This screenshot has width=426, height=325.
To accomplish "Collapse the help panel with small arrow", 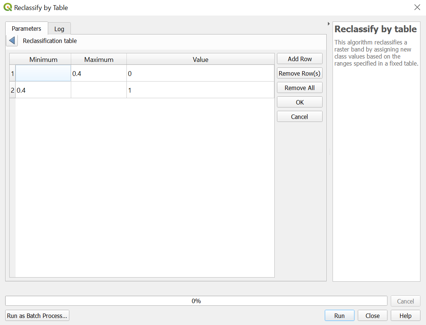I will [x=328, y=24].
